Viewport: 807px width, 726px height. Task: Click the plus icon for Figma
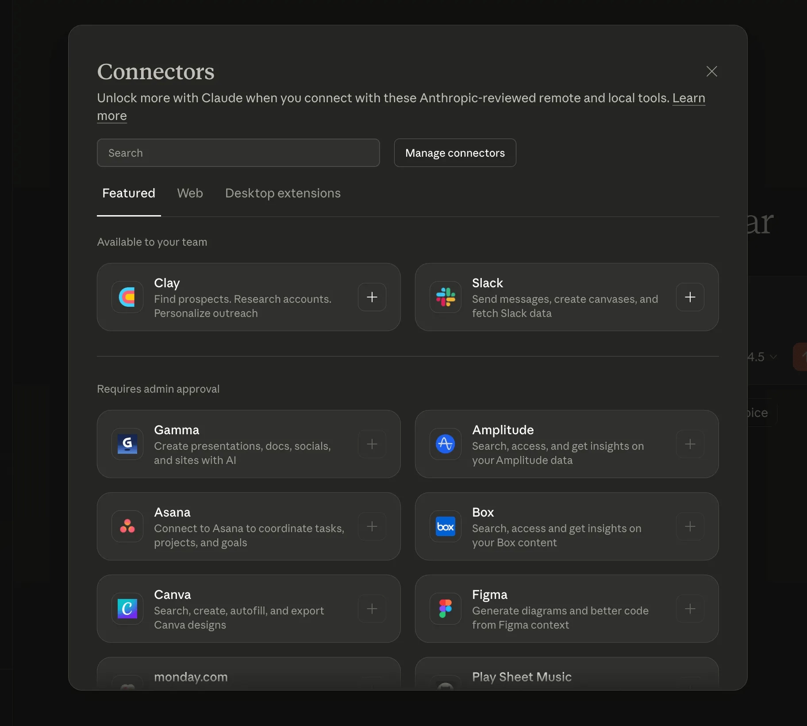690,609
